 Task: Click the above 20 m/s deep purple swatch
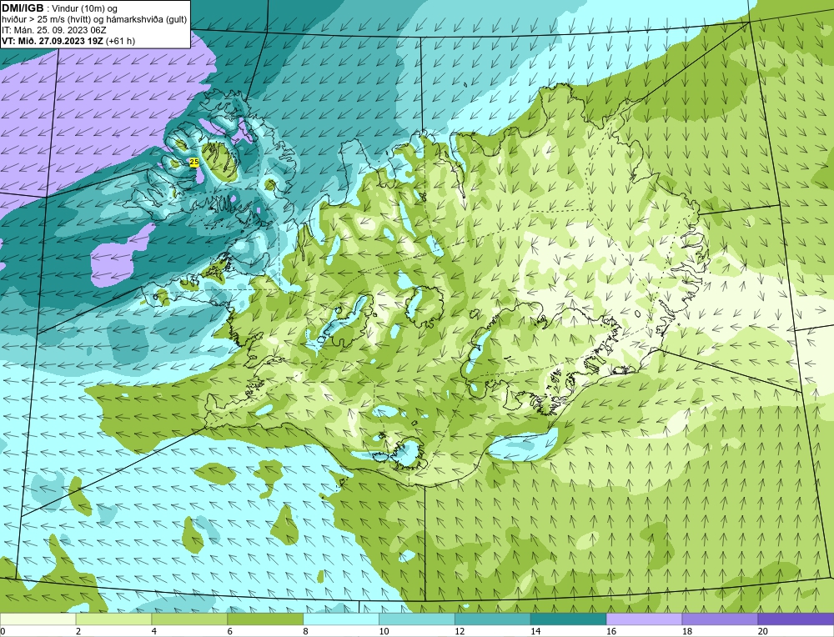coord(796,619)
